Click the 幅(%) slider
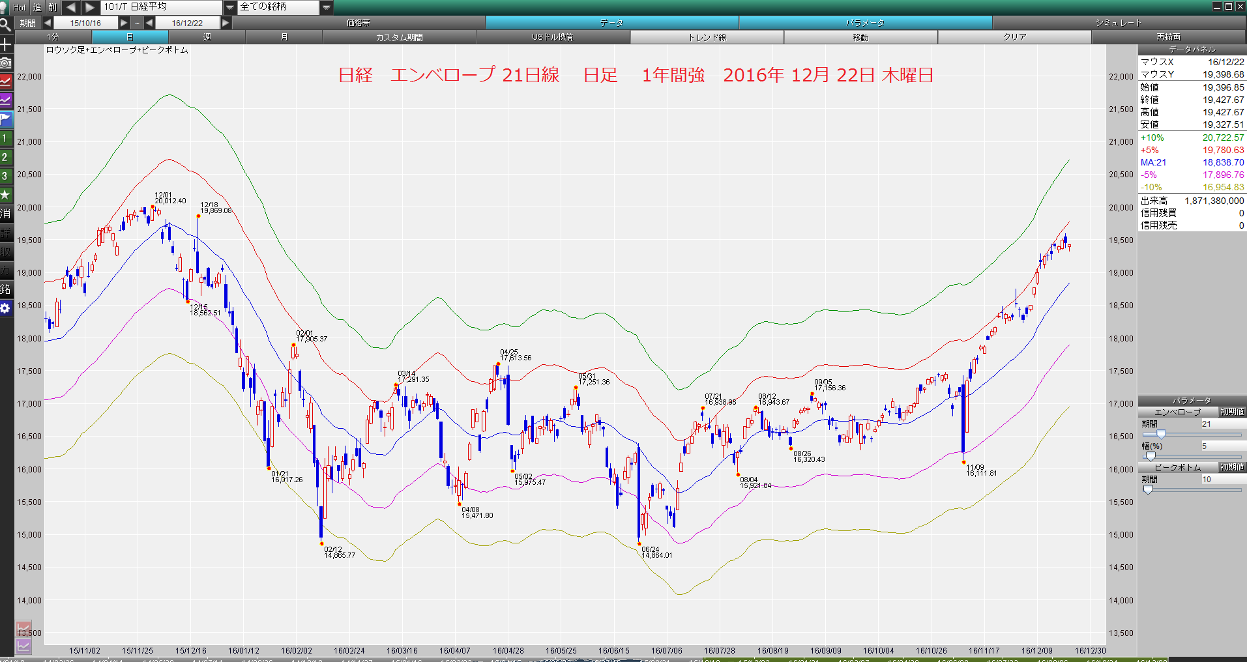1247x662 pixels. coord(1192,456)
